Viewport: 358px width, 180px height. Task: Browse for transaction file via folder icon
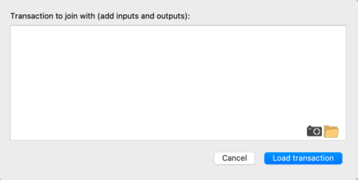click(331, 131)
